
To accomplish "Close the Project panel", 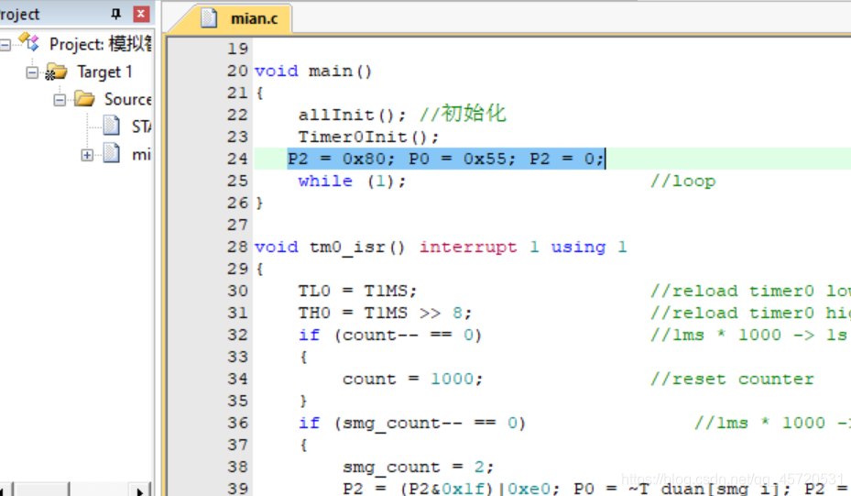I will [140, 14].
